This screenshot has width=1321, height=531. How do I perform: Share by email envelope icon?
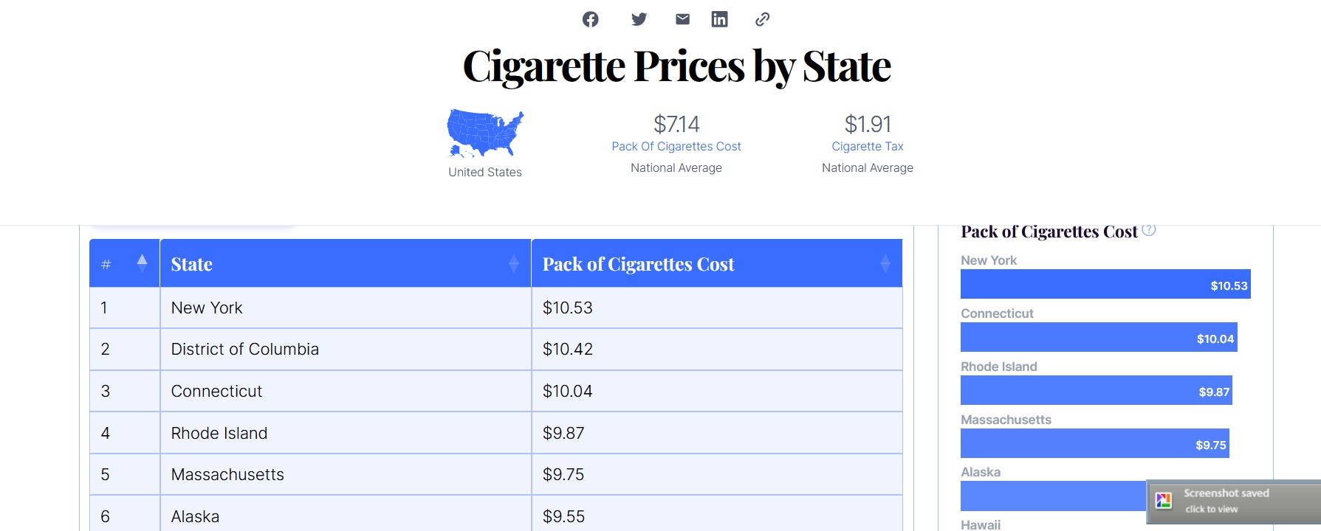point(682,19)
